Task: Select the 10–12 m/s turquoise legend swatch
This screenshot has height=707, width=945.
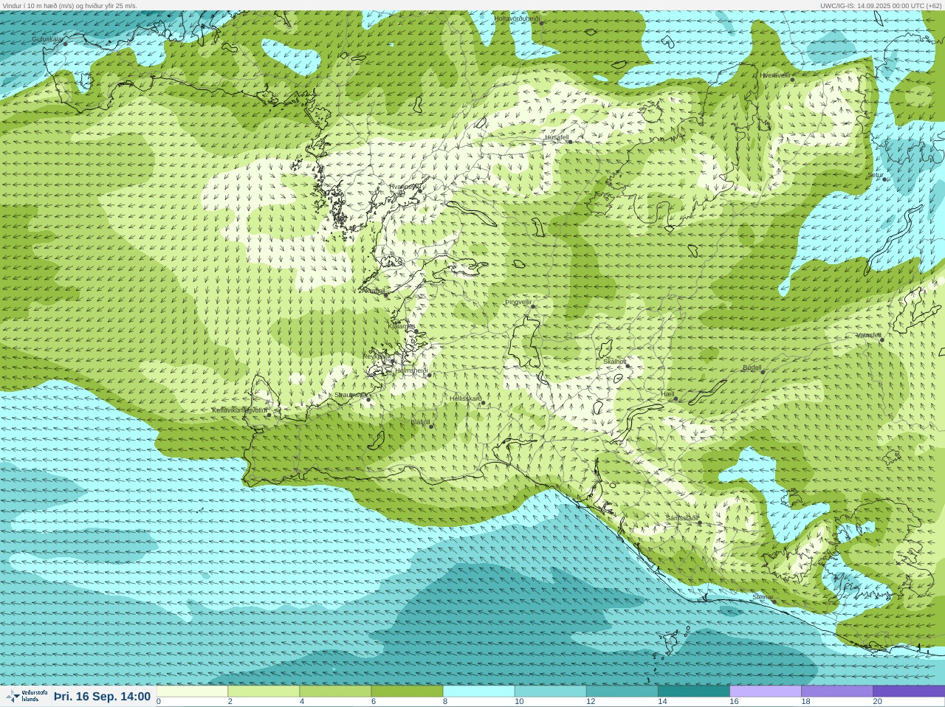Action: click(550, 692)
